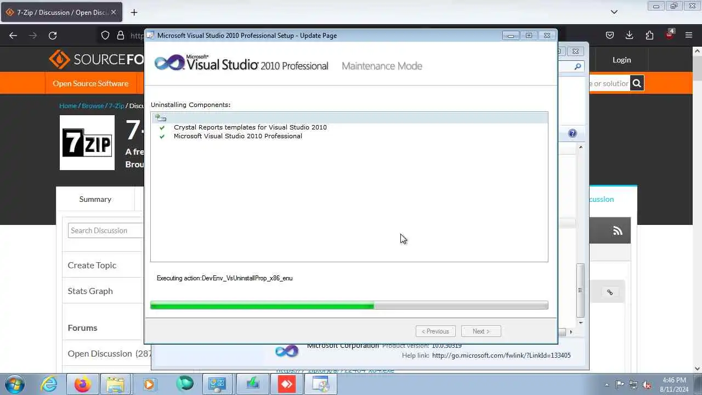Open the list all tabs dropdown arrow
The height and width of the screenshot is (395, 702).
click(x=614, y=12)
